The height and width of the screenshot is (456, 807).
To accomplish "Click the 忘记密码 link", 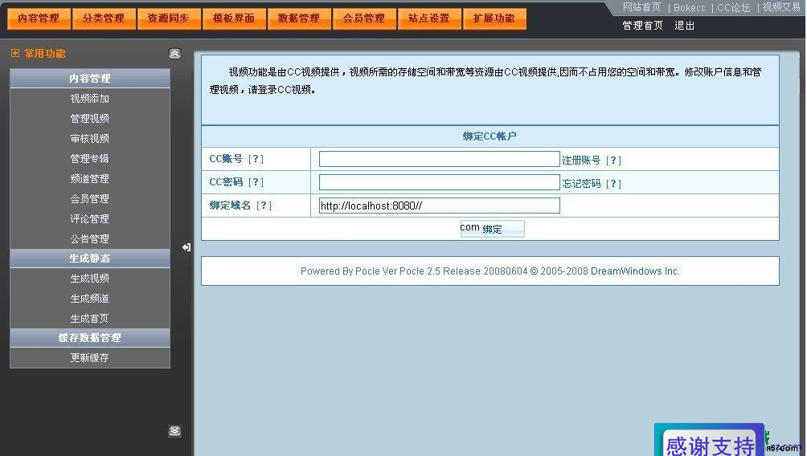I will (x=581, y=184).
